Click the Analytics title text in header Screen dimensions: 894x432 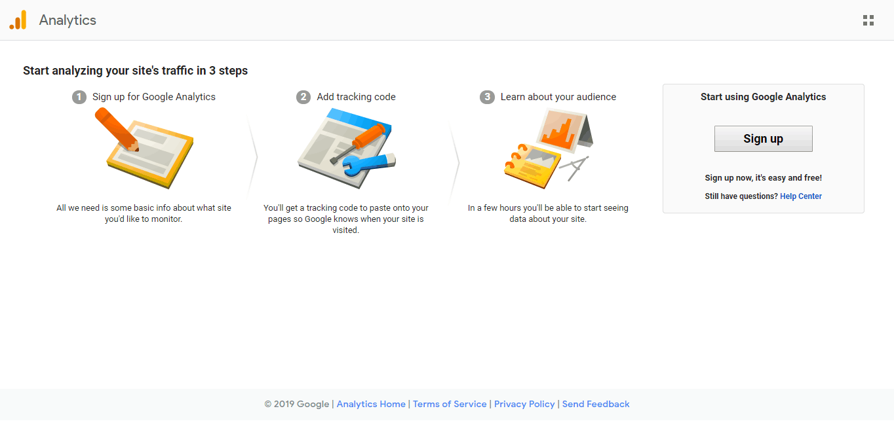tap(68, 20)
